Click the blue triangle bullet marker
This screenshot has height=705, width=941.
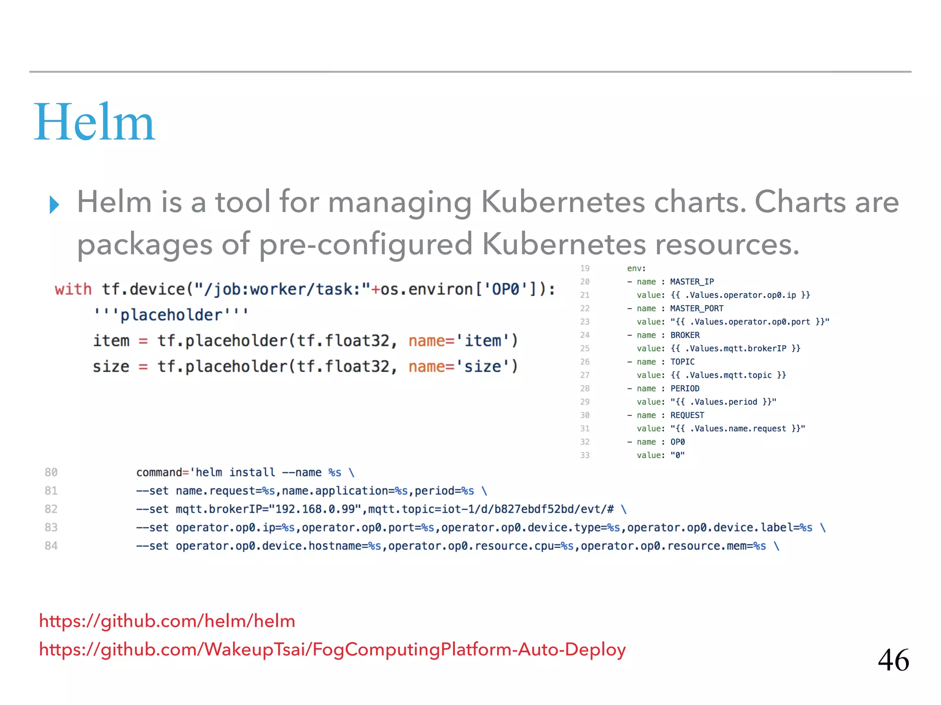(x=55, y=205)
